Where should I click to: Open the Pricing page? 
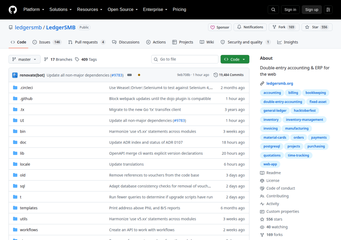pyautogui.click(x=179, y=10)
